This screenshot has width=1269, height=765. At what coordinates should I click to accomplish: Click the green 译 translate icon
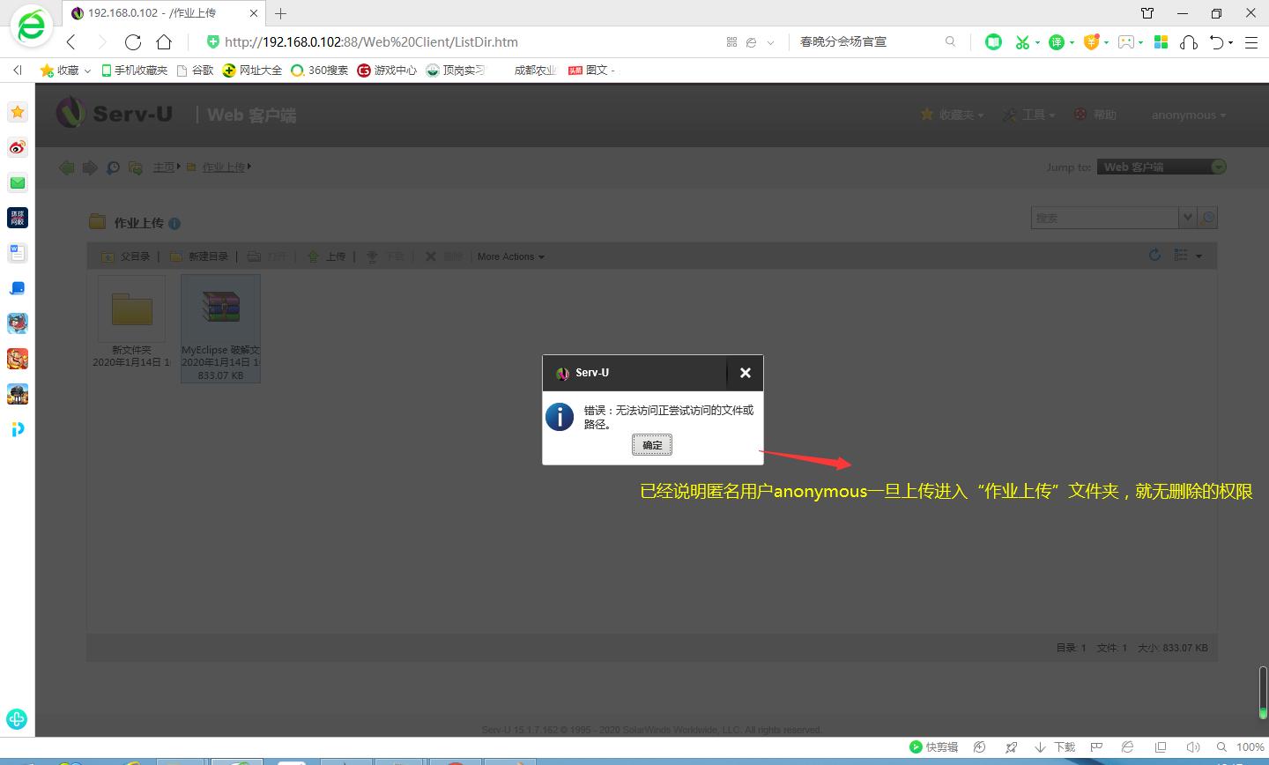coord(1057,41)
